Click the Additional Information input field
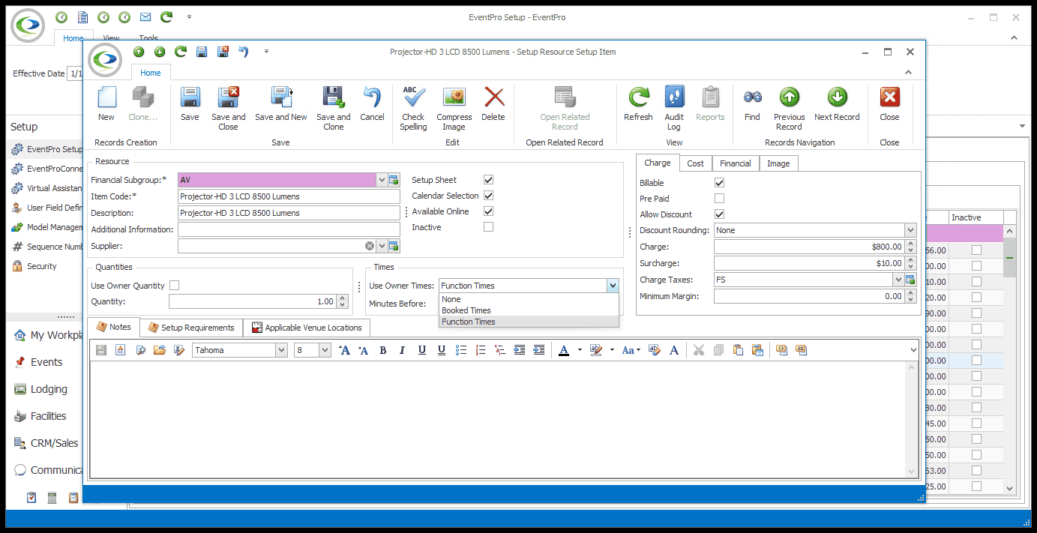The width and height of the screenshot is (1037, 533). point(289,229)
